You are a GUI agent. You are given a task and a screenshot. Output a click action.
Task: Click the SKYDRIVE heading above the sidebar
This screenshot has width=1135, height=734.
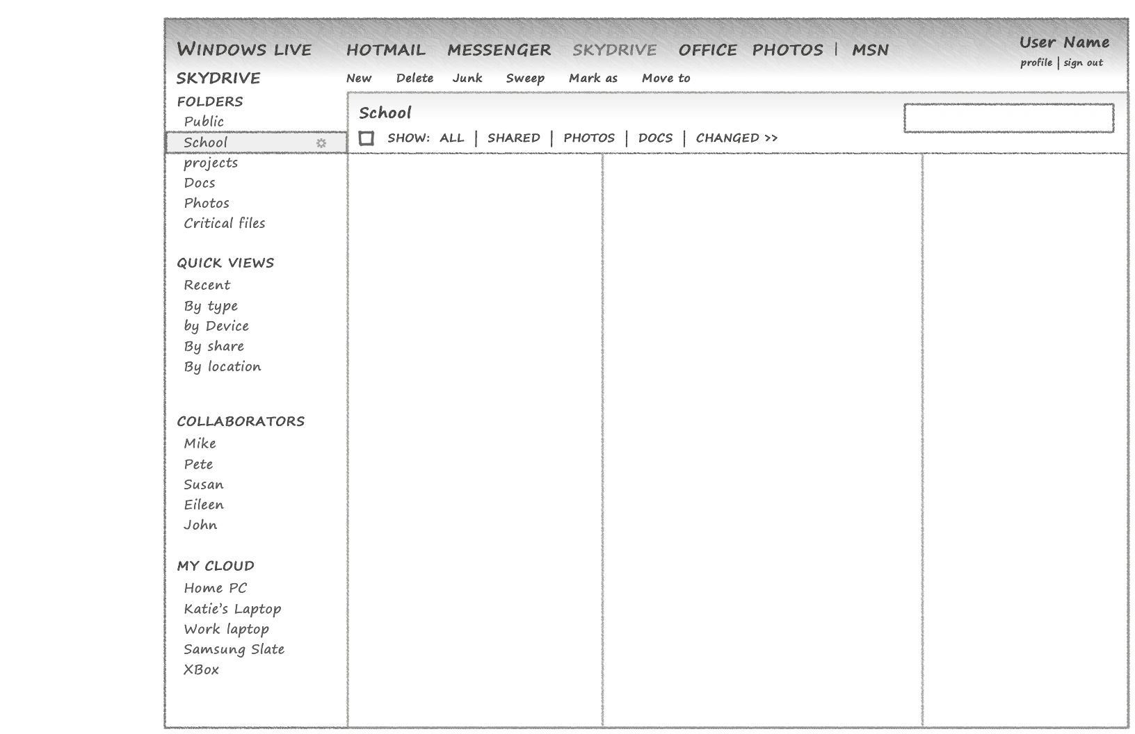pos(218,78)
